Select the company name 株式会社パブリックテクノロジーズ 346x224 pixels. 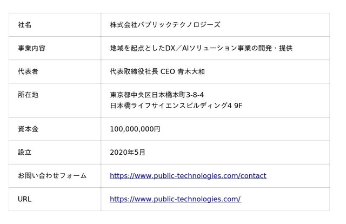pyautogui.click(x=164, y=25)
